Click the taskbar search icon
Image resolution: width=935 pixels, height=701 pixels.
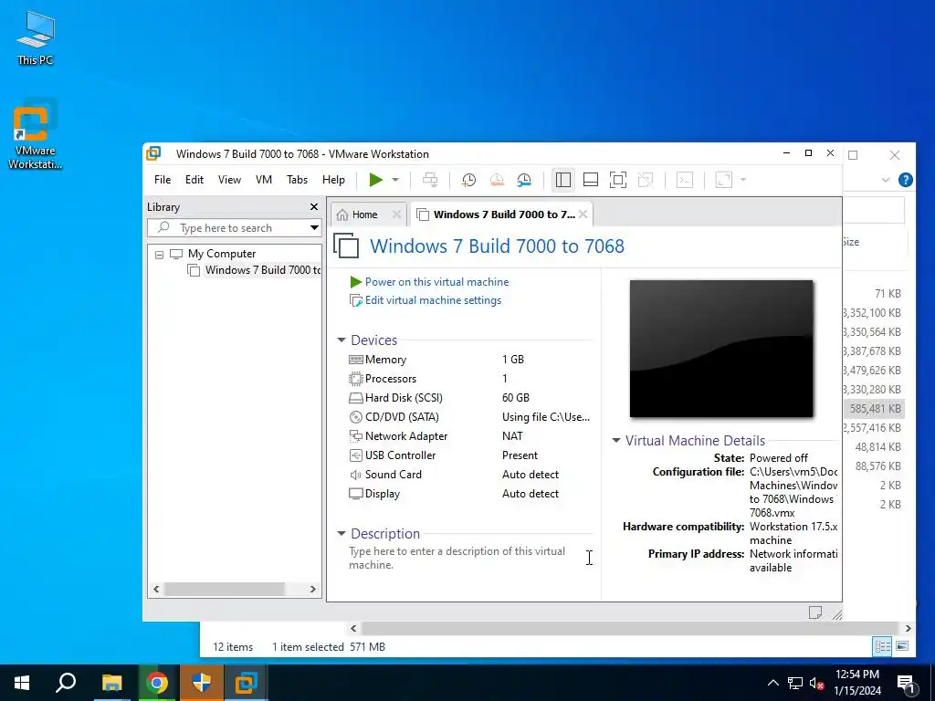coord(66,683)
